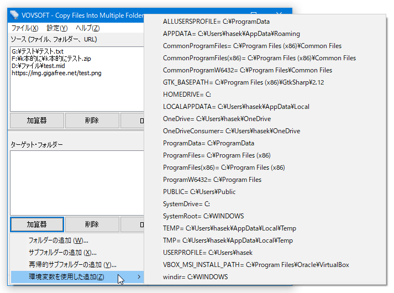Select G:¥テスト¥テスト.txt source entry
The image size is (394, 293).
click(x=38, y=51)
